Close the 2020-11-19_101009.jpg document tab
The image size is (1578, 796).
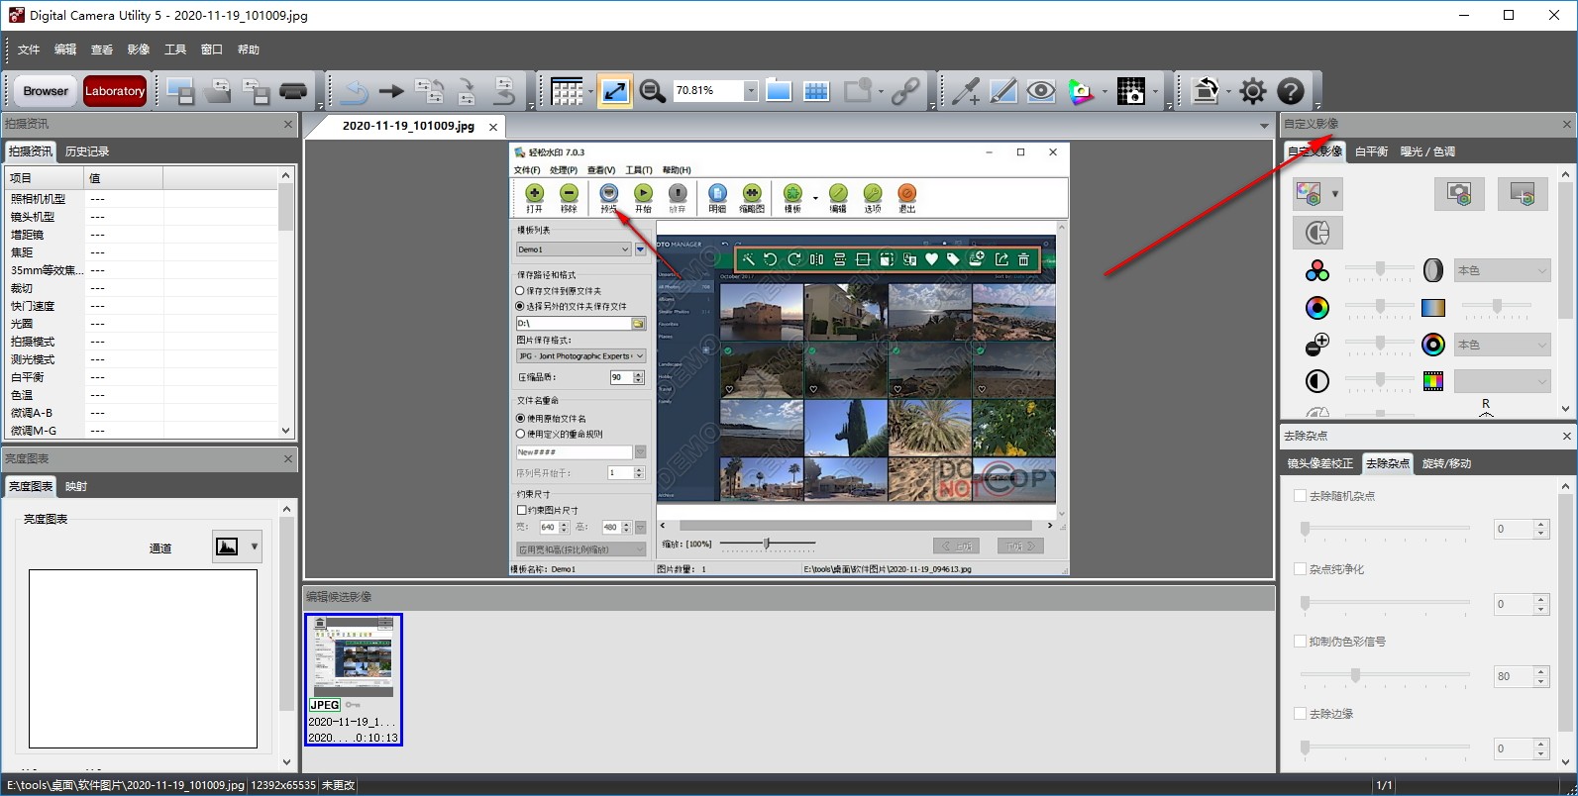tap(493, 127)
